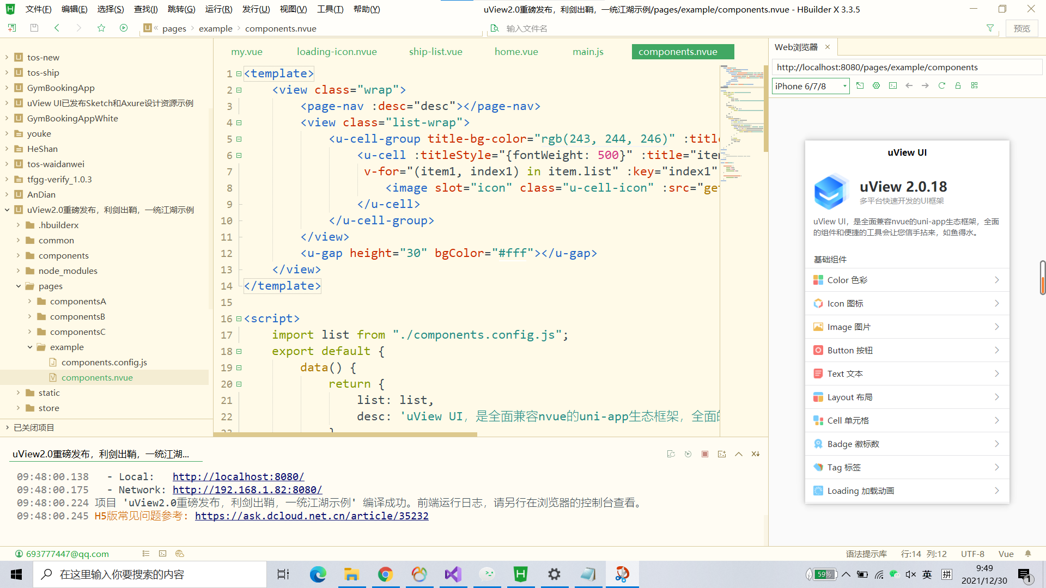The image size is (1046, 588).
Task: Click the refresh icon in Web browser toolbar
Action: 941,86
